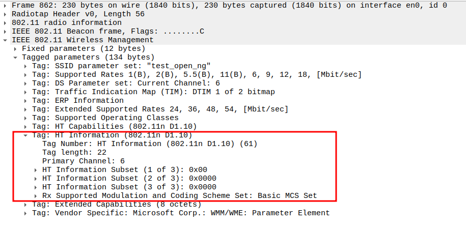Screen dimensions: 466x228
Task: Expand Fixed parameters (12 bytes)
Action: pos(15,48)
